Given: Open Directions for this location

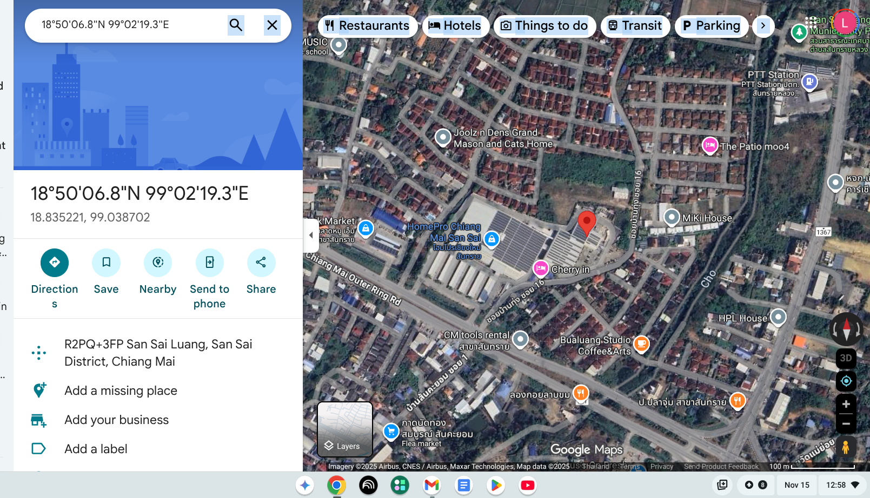Looking at the screenshot, I should point(55,263).
